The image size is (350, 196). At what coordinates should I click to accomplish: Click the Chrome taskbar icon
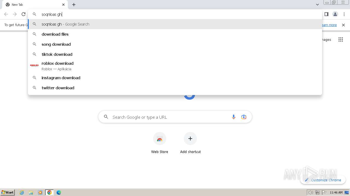(x=49, y=192)
